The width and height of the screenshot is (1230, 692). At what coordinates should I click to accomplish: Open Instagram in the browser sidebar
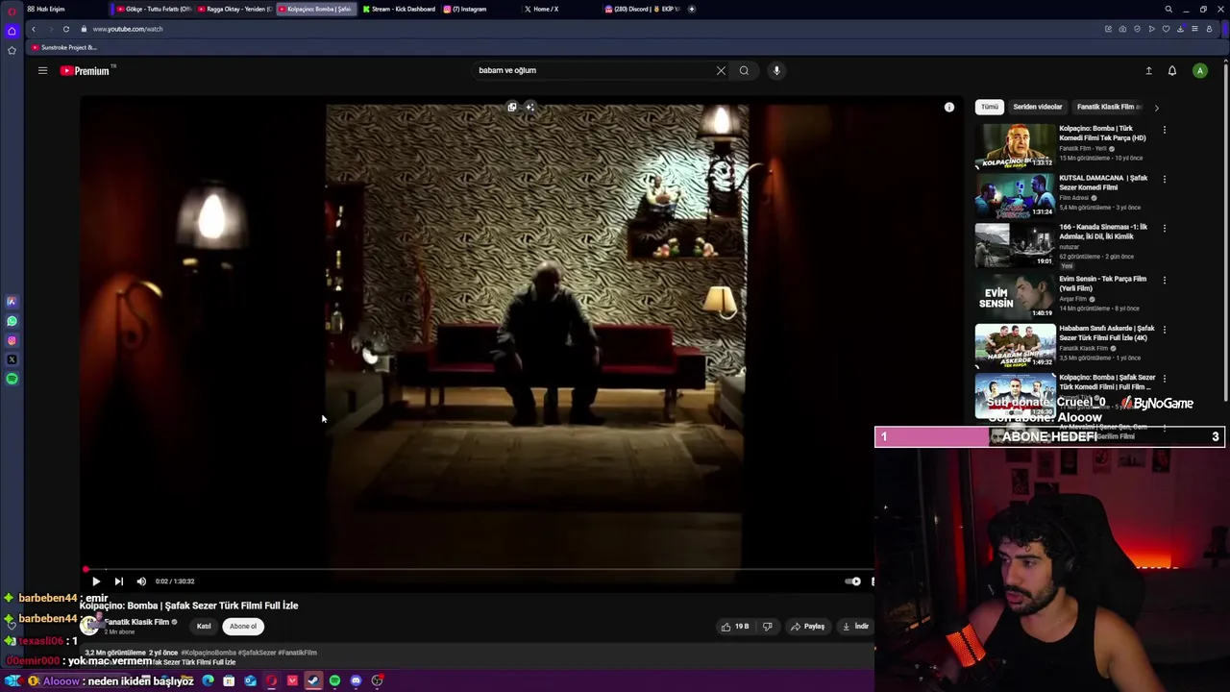[12, 340]
